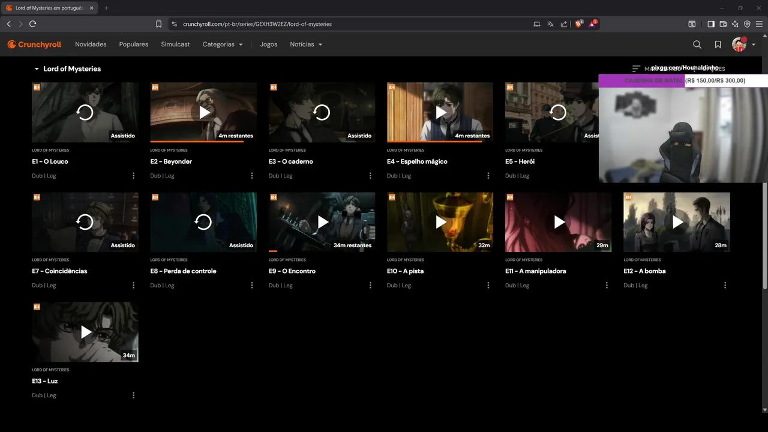Screen dimensions: 768x432
Task: Open the Crunchyroll search icon
Action: 697,44
